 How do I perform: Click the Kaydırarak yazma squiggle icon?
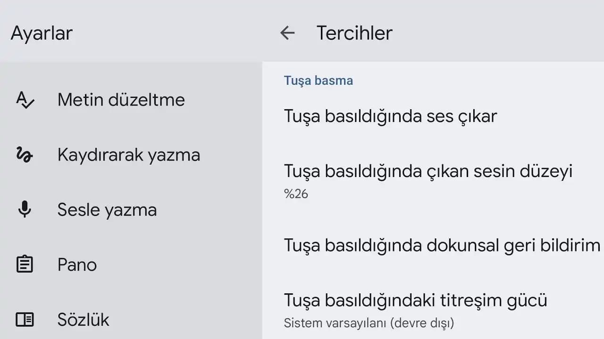click(x=25, y=154)
